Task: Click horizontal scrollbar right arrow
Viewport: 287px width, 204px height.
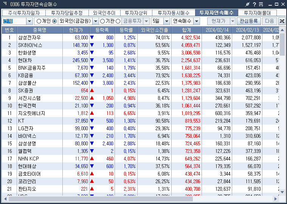Action: point(276,199)
